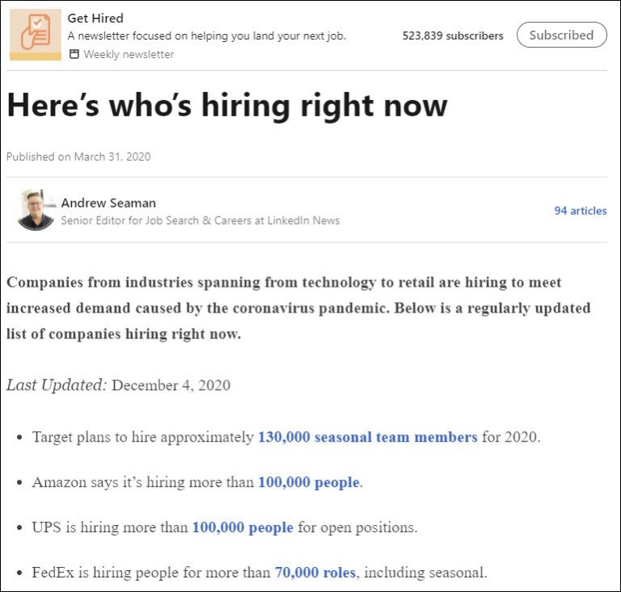
Task: Open the Get Hired newsletter title
Action: point(95,18)
